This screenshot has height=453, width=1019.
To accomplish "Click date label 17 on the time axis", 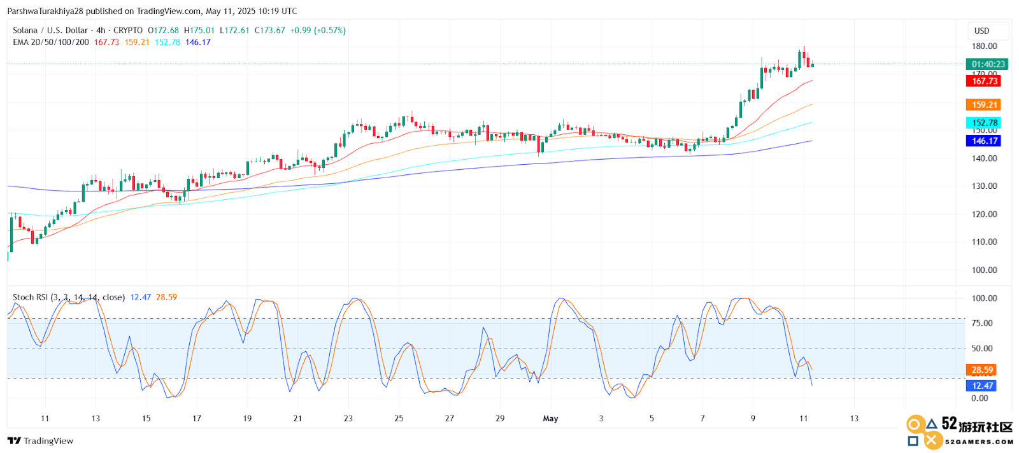I will (x=197, y=419).
